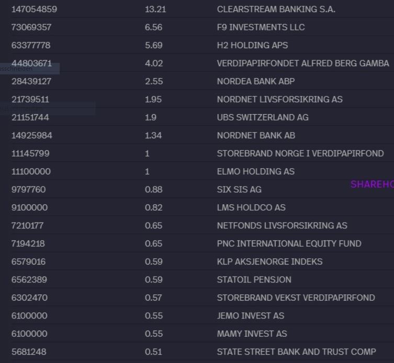Select STATOIL PENSJON entry
This screenshot has width=394, height=363.
[254, 280]
